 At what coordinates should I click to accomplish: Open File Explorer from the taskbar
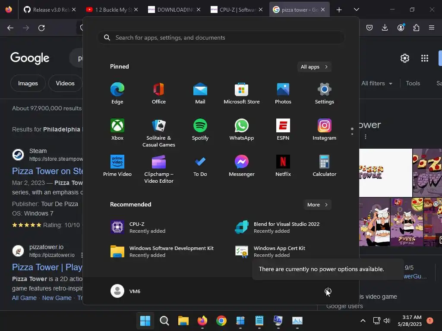(183, 321)
